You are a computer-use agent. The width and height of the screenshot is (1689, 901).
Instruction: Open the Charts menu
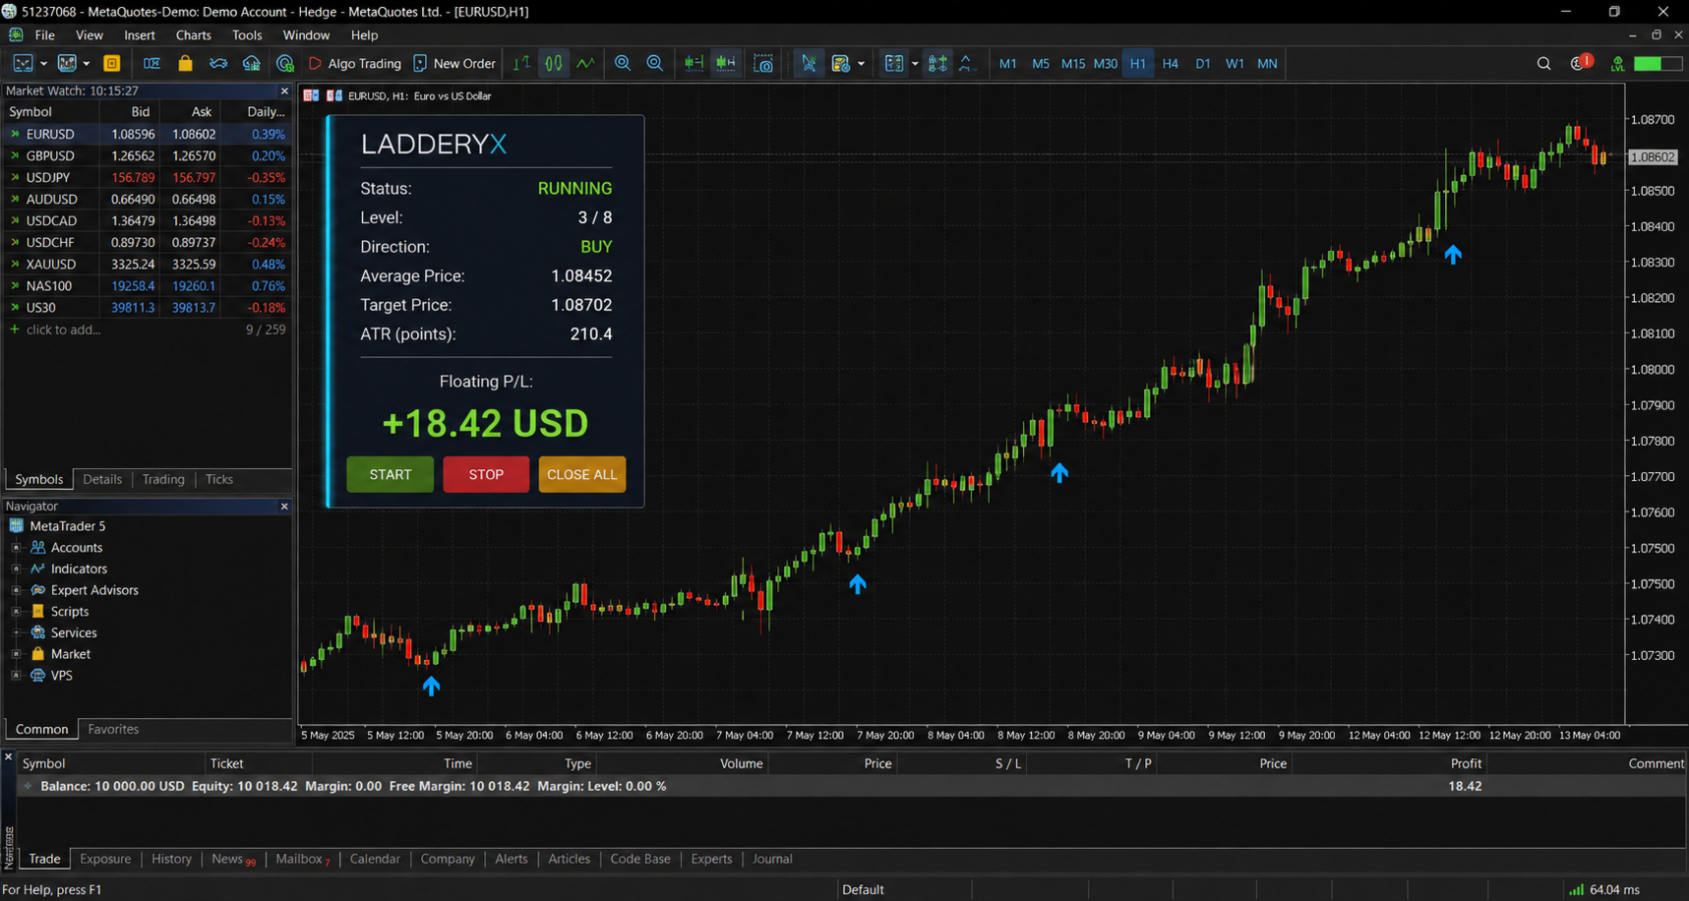[x=194, y=35]
